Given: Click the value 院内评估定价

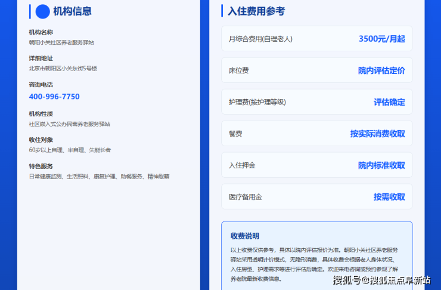Looking at the screenshot, I should [x=381, y=70].
